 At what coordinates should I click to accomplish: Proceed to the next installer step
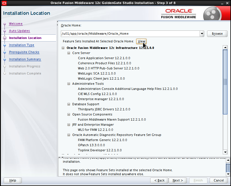click(178, 180)
